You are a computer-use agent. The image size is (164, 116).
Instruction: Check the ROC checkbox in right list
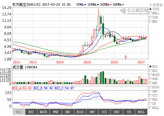pyautogui.click(x=150, y=100)
